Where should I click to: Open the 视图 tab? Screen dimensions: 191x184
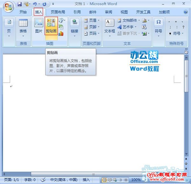tap(124, 12)
